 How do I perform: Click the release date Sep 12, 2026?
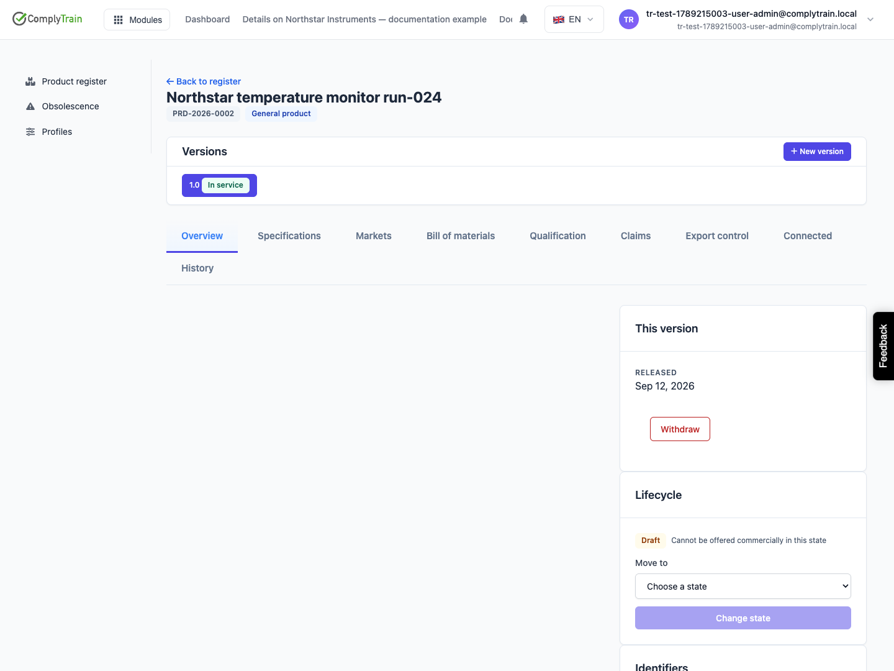pyautogui.click(x=665, y=386)
